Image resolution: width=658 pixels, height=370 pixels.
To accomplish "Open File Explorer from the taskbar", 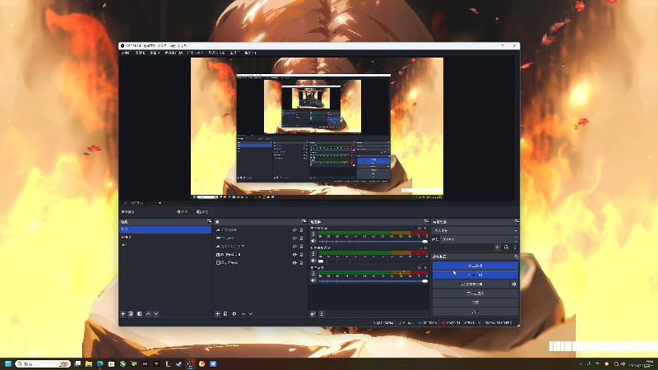I will pos(89,363).
